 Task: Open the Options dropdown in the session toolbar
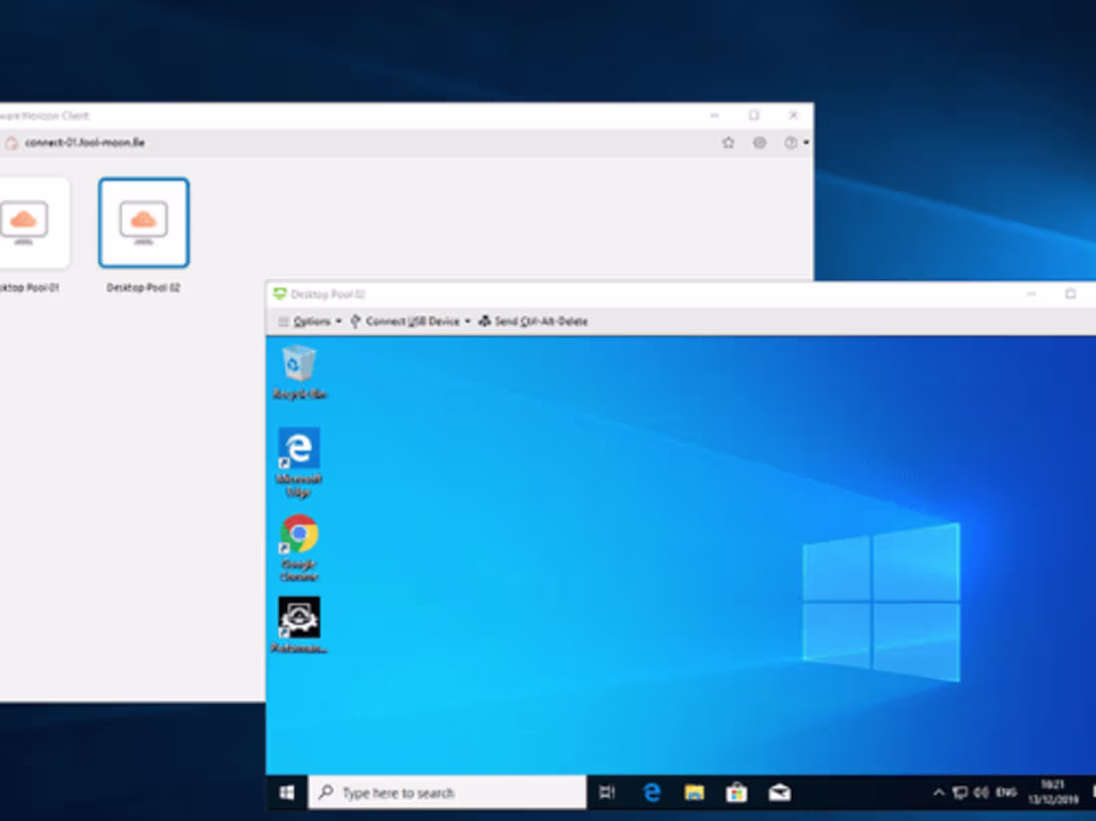309,321
